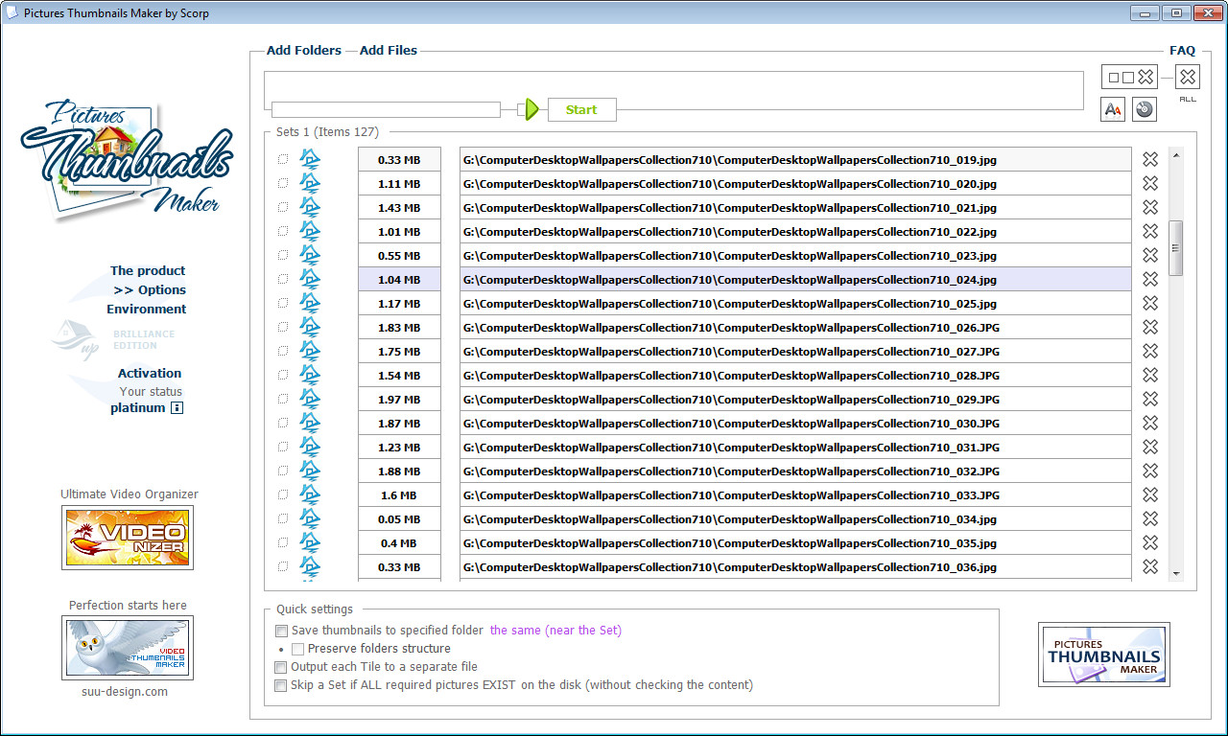Open the Environment section
The height and width of the screenshot is (736, 1228).
click(x=147, y=309)
